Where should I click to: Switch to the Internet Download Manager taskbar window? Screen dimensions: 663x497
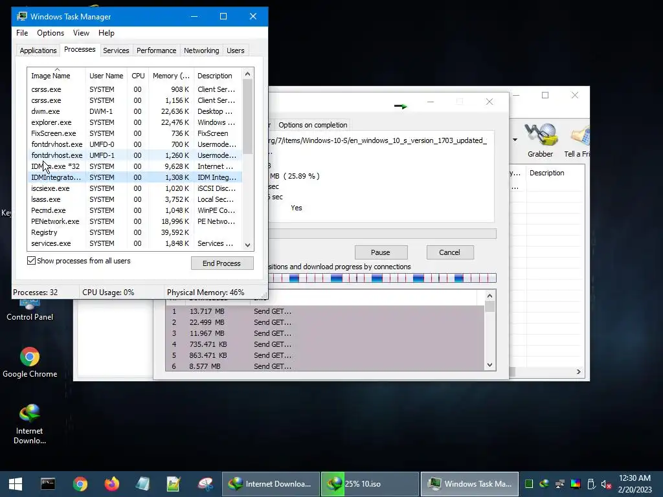point(271,484)
